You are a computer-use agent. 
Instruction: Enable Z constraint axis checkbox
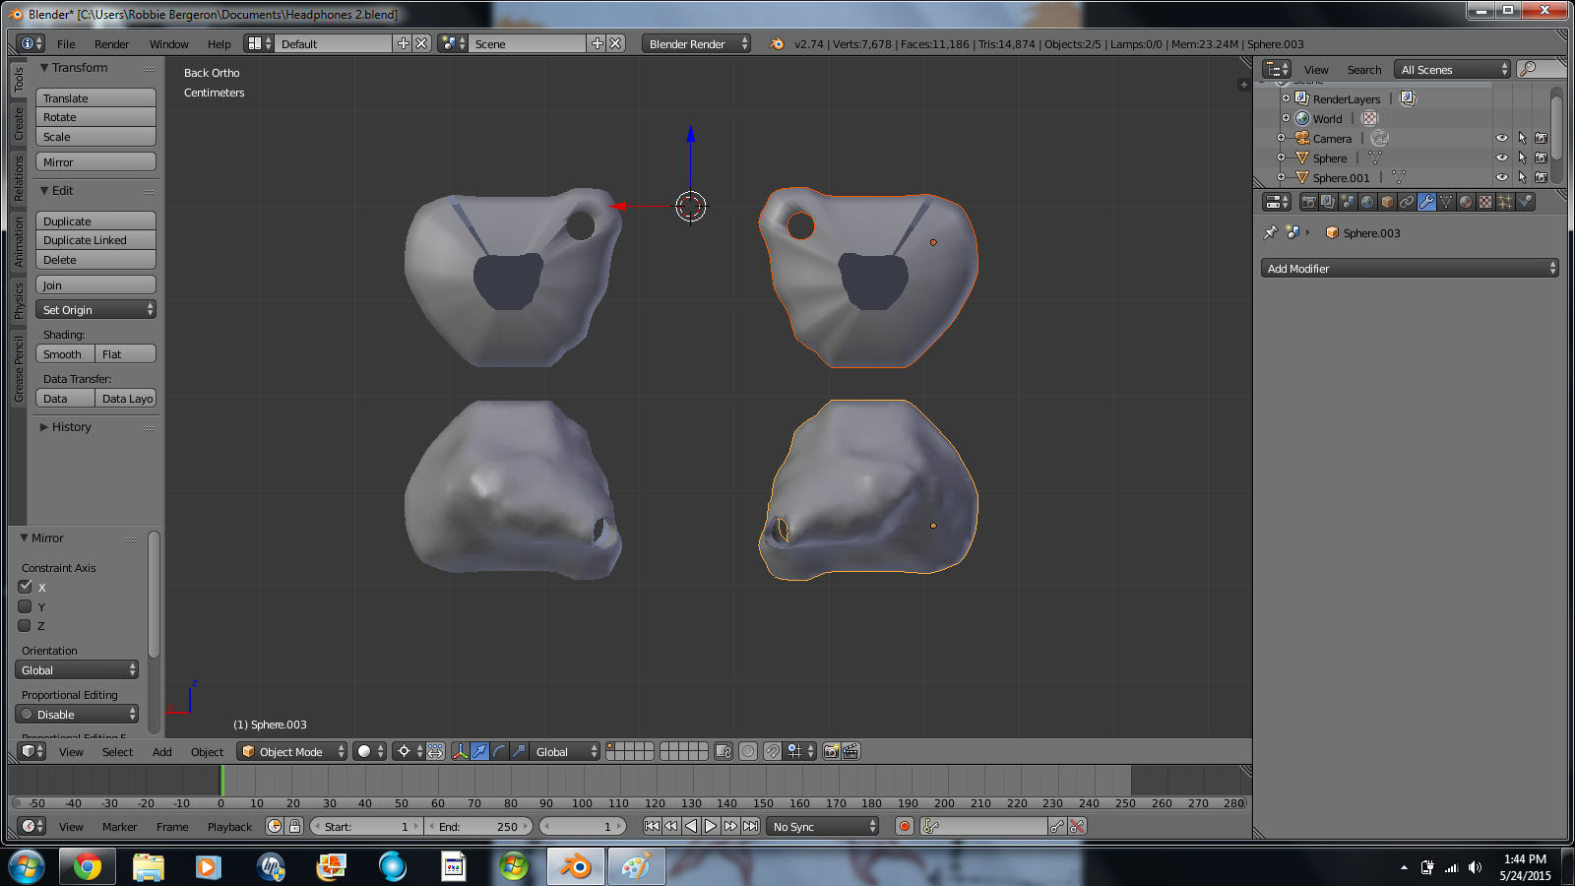point(26,625)
